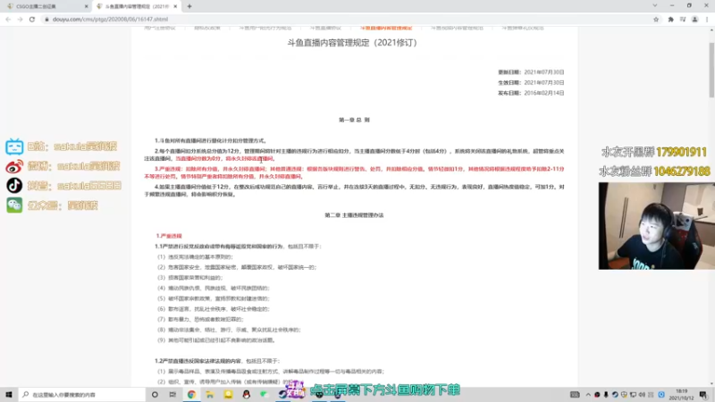715x402 pixels.
Task: Click the red 1.严重违规 heading
Action: click(x=169, y=236)
